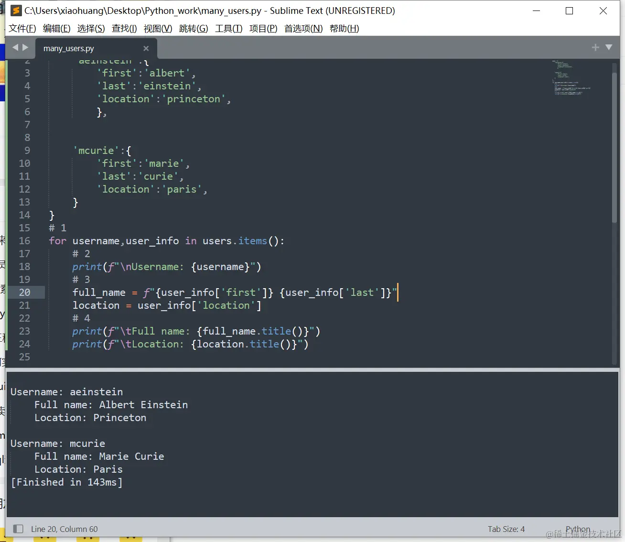The width and height of the screenshot is (625, 542).
Task: Click the Line 20, Column 60 status
Action: tap(65, 529)
